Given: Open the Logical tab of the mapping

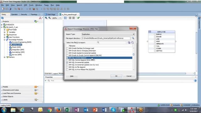Looking at the screenshot, I should [55, 73].
